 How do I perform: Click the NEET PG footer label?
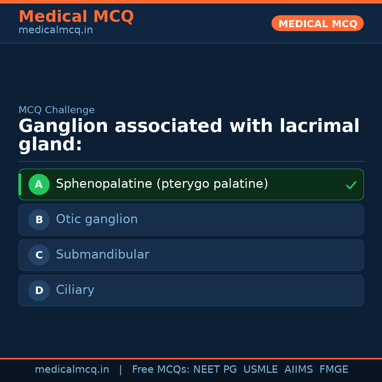click(x=215, y=370)
